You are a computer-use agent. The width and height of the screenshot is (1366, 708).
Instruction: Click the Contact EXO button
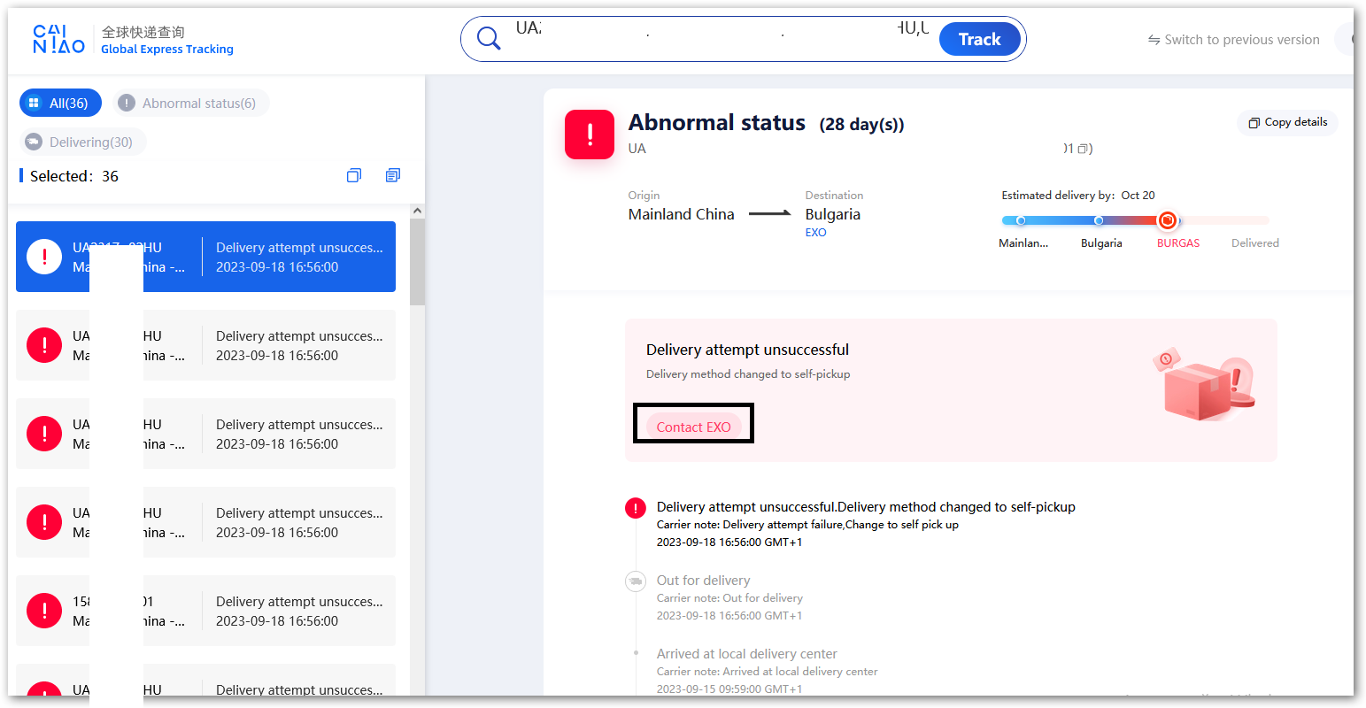tap(693, 427)
